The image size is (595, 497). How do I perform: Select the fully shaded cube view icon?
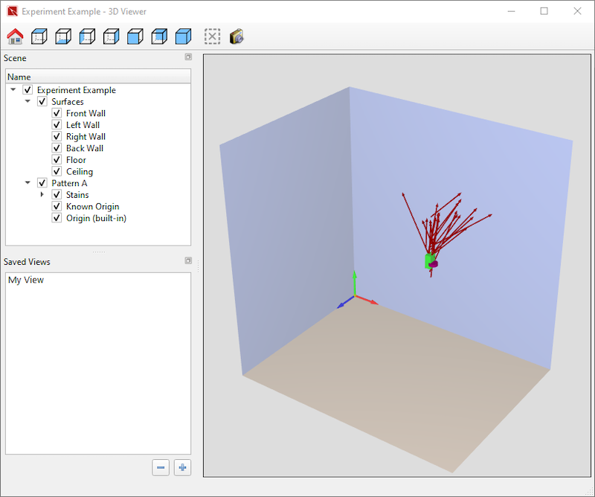tap(183, 37)
